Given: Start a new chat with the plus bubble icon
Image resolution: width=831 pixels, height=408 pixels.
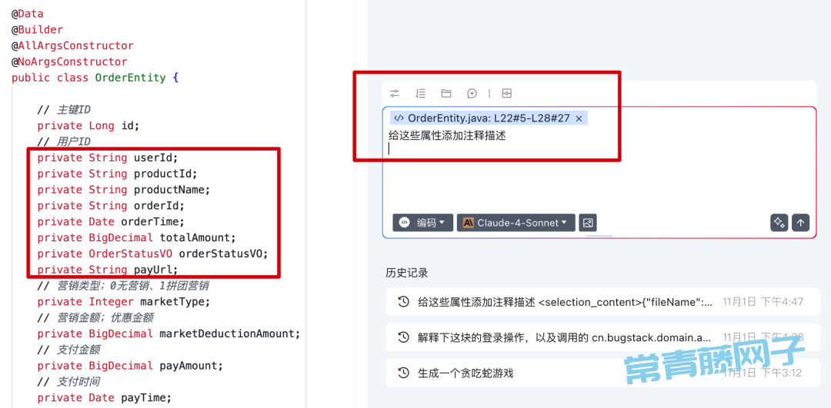Looking at the screenshot, I should click(x=472, y=94).
